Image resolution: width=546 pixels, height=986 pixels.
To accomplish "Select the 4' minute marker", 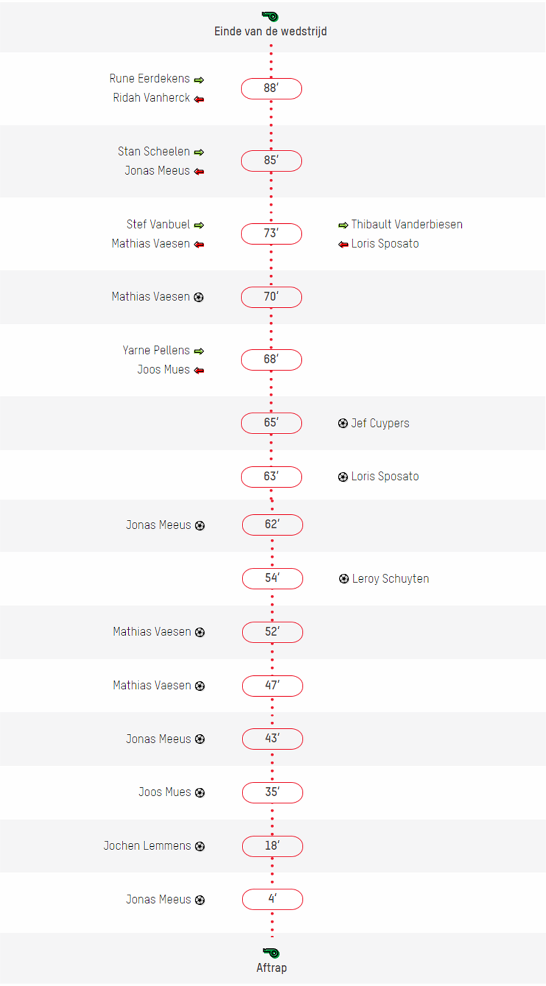I will pos(272,899).
